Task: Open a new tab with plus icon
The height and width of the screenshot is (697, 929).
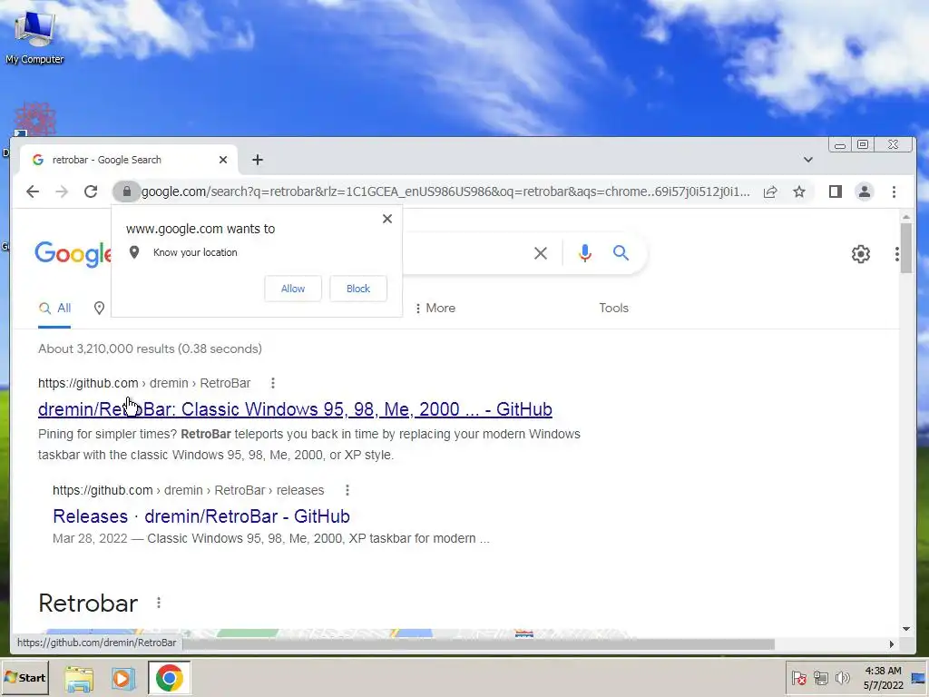Action: pos(257,160)
